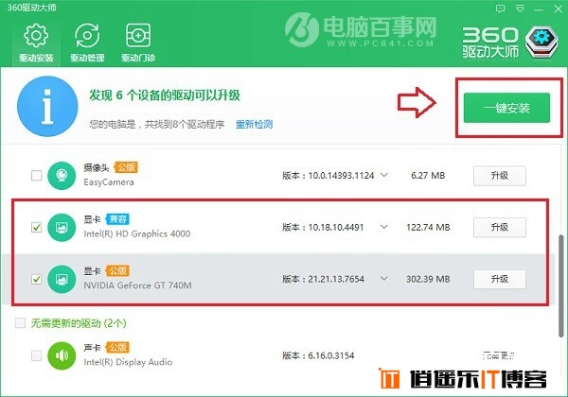Minimize the 360驱动大师 window
The height and width of the screenshot is (397, 568).
(x=539, y=9)
